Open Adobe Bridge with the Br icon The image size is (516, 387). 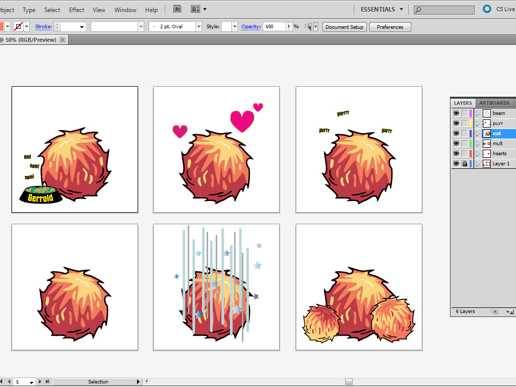(x=177, y=9)
